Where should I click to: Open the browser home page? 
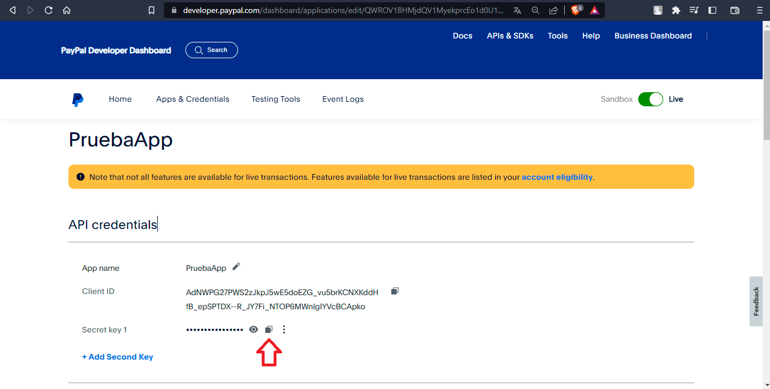tap(67, 10)
